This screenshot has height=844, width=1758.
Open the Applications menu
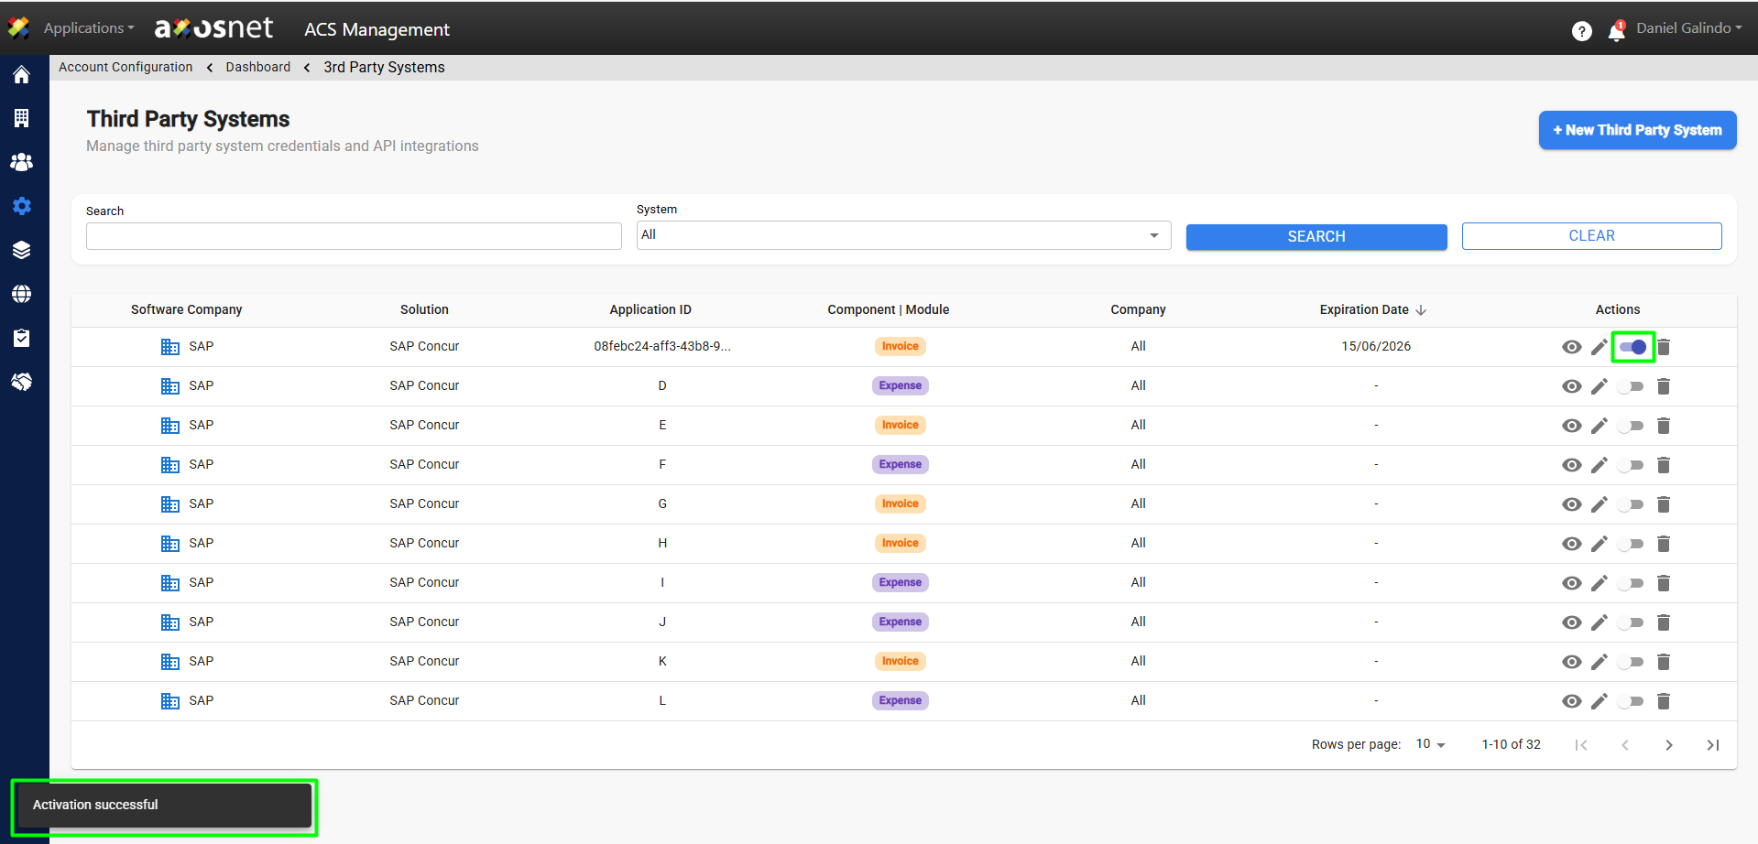pos(88,28)
